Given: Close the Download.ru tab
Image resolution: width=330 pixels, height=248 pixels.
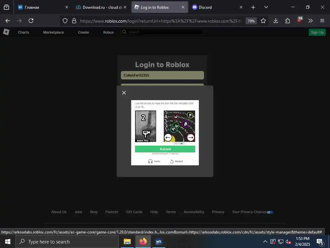Looking at the screenshot, I should (x=125, y=7).
